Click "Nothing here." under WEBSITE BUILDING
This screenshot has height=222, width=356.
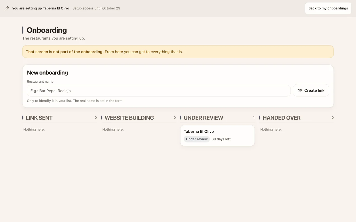pyautogui.click(x=113, y=130)
